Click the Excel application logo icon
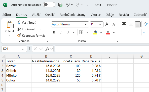 click(5, 5)
